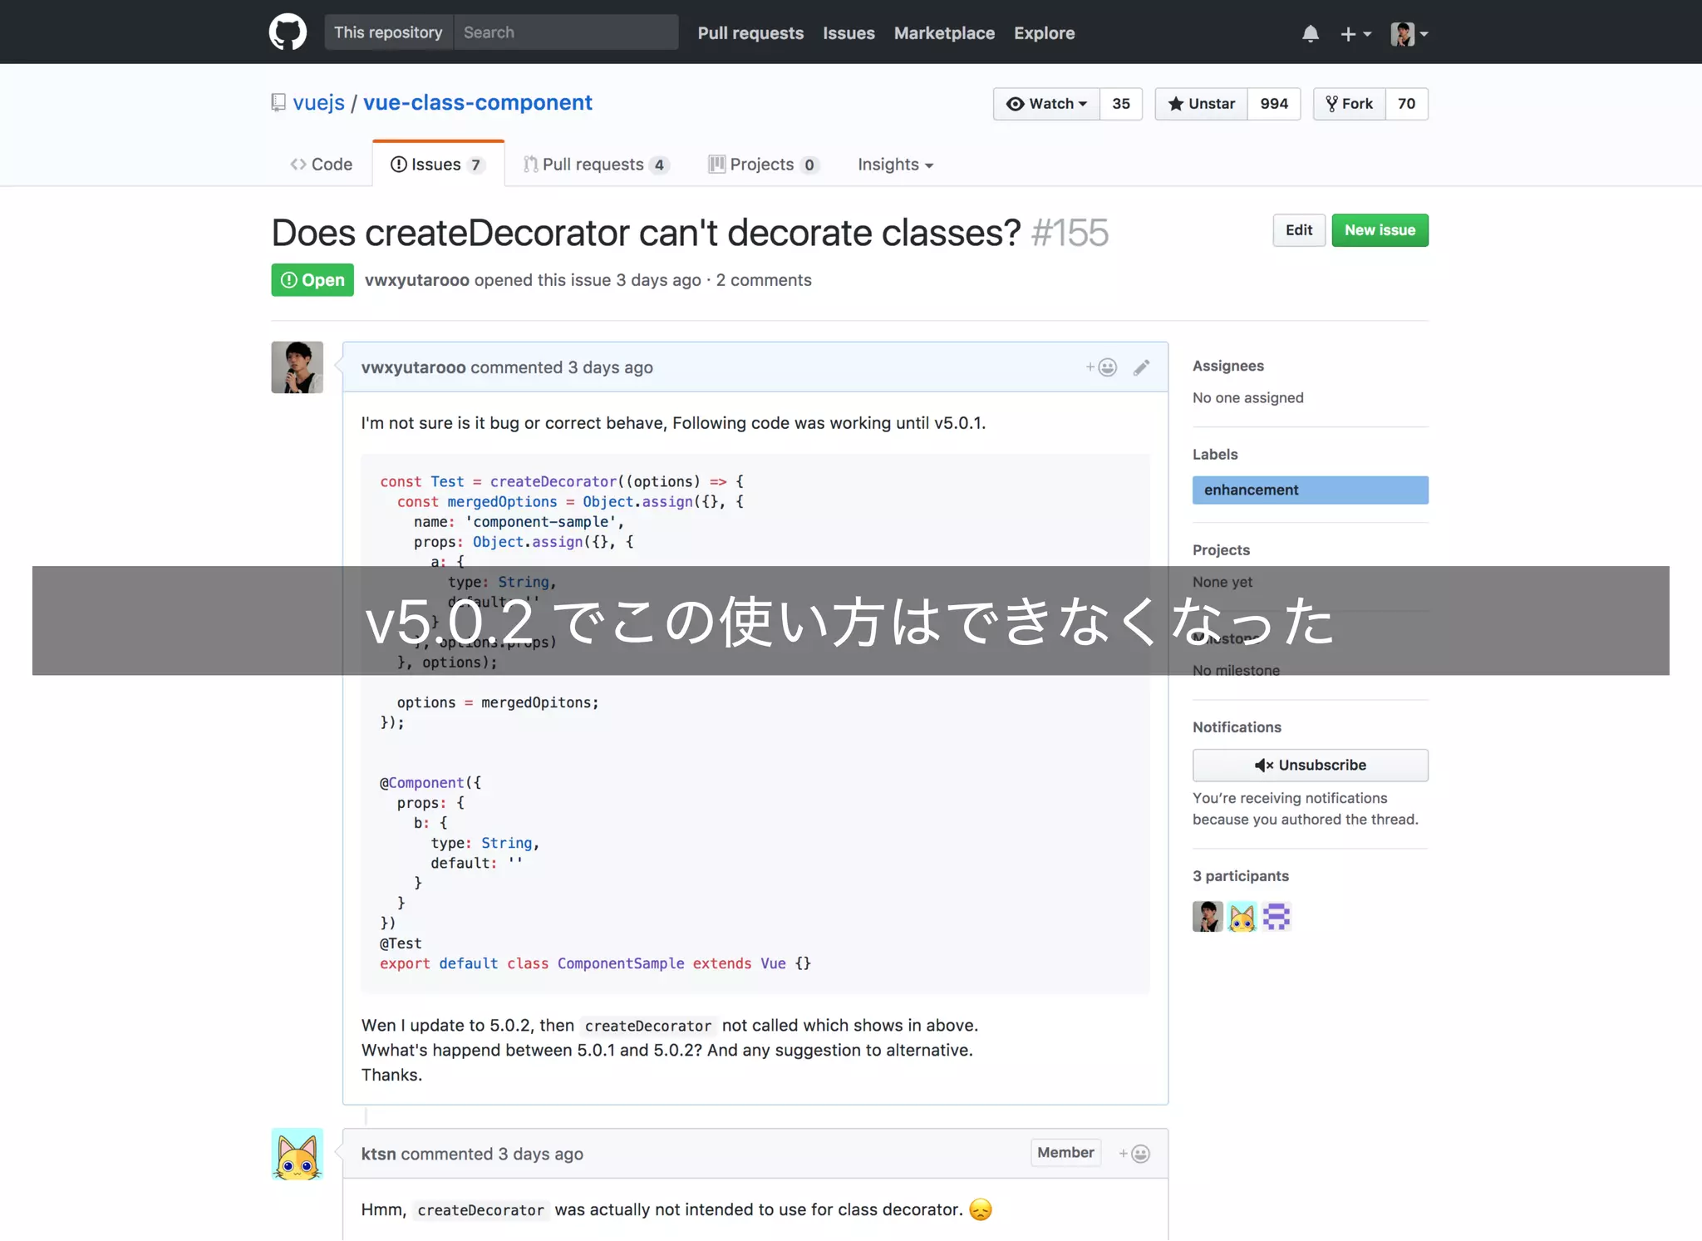
Task: Open the cat avatar participant
Action: (x=1242, y=917)
